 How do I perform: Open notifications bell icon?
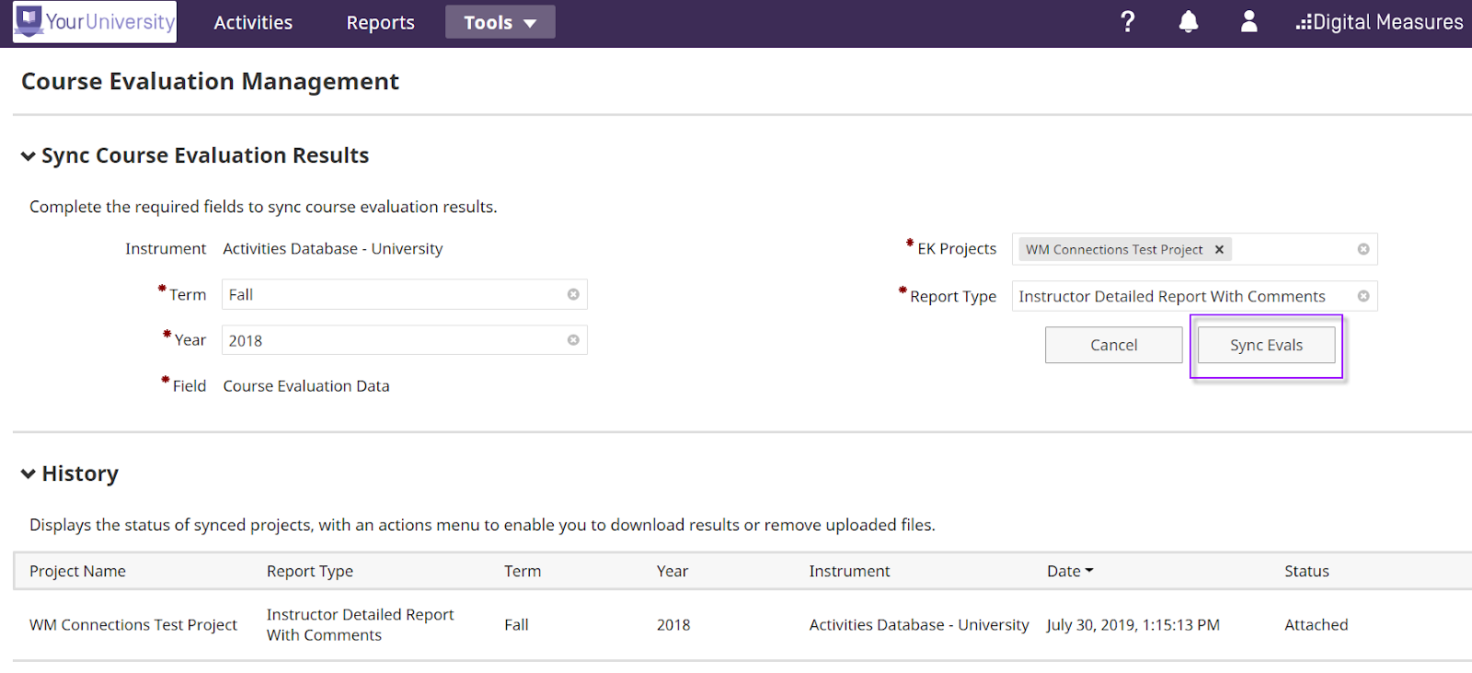tap(1189, 22)
